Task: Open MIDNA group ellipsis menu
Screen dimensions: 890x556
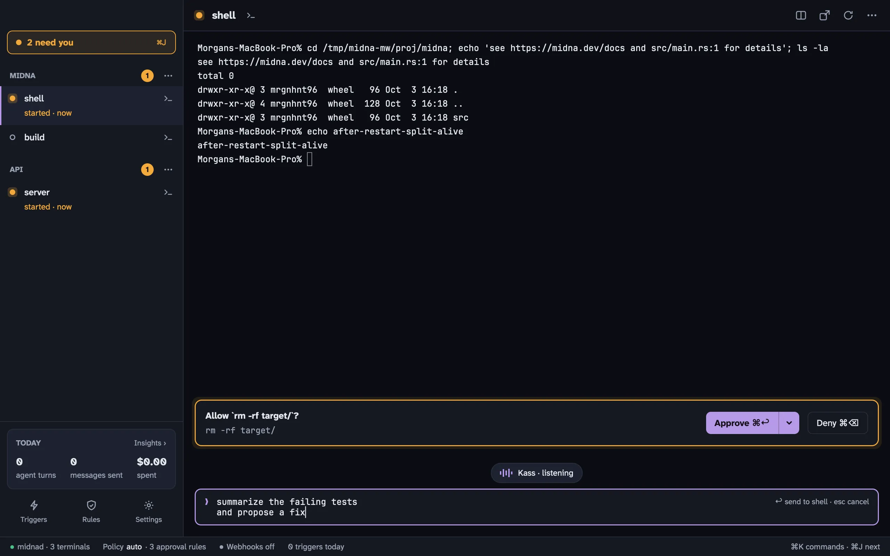Action: [x=168, y=76]
